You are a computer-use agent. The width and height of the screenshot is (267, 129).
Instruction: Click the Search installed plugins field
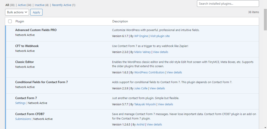click(228, 4)
